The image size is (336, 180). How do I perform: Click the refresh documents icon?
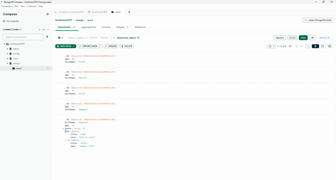coord(290,46)
